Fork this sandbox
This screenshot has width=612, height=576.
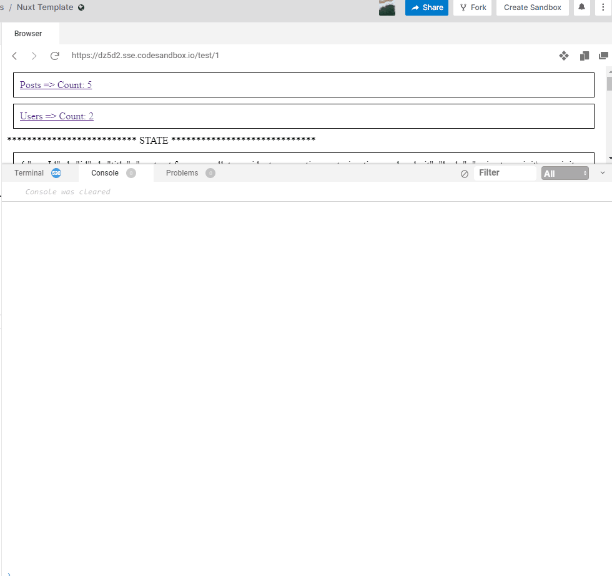[473, 7]
